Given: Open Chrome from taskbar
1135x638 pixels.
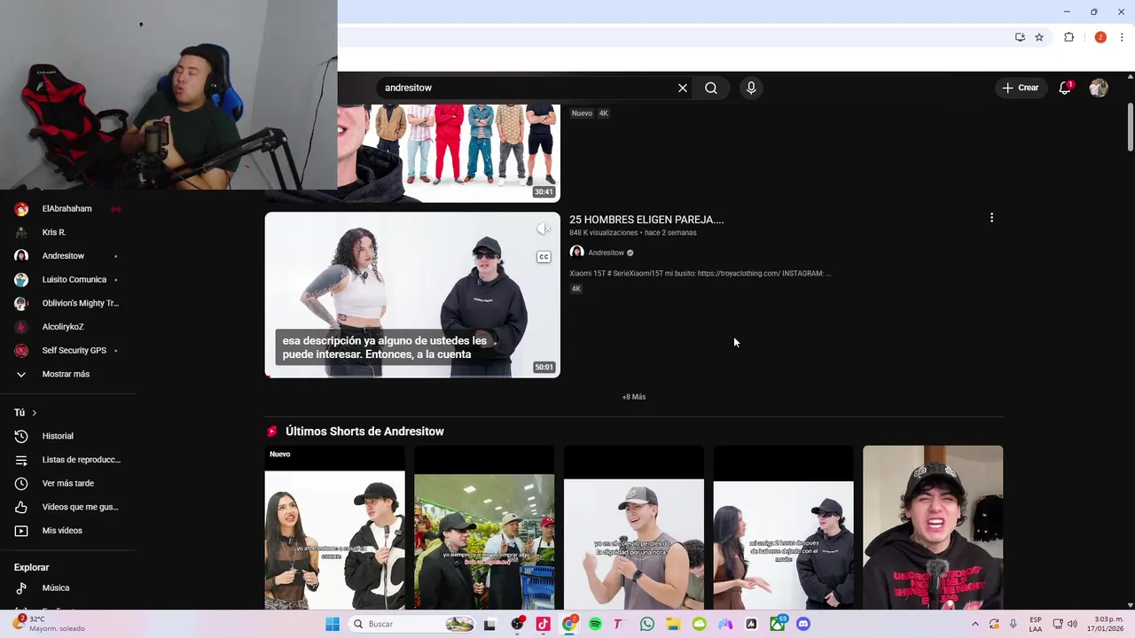Looking at the screenshot, I should [x=569, y=624].
